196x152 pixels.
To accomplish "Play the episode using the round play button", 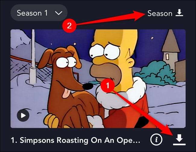I will tap(23, 115).
